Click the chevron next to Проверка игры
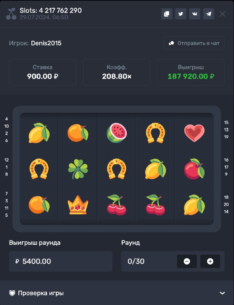The width and height of the screenshot is (234, 305). coord(222,293)
